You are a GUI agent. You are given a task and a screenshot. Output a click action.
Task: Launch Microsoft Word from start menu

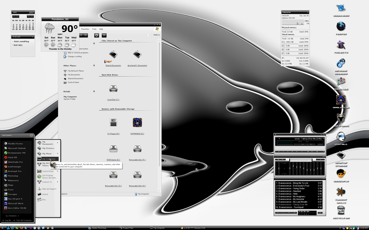pos(14,204)
